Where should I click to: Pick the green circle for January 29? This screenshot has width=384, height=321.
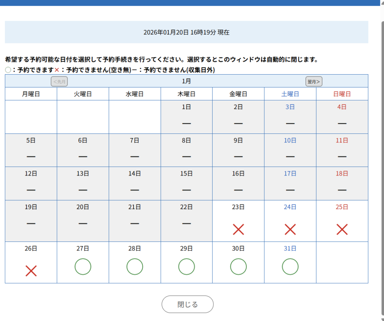point(186,267)
